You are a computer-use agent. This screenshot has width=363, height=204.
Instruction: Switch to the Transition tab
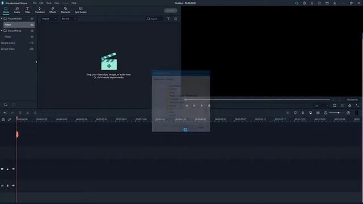point(40,10)
